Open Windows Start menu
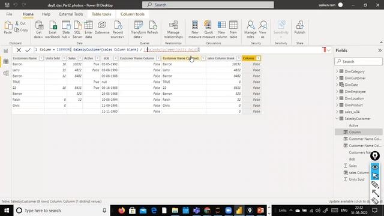384x216 pixels. (x=7, y=211)
